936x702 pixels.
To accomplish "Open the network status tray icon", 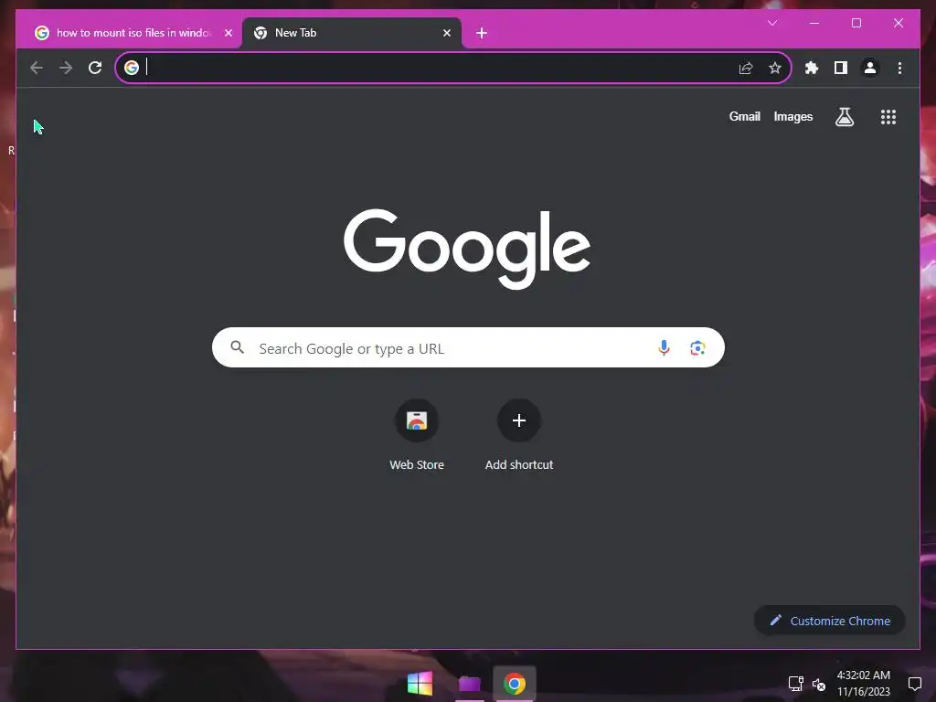I will click(796, 684).
